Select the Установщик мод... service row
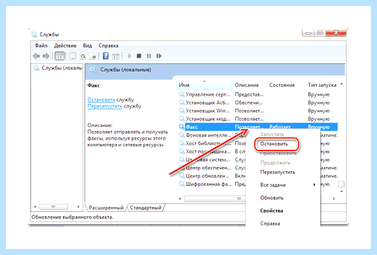 click(258, 119)
